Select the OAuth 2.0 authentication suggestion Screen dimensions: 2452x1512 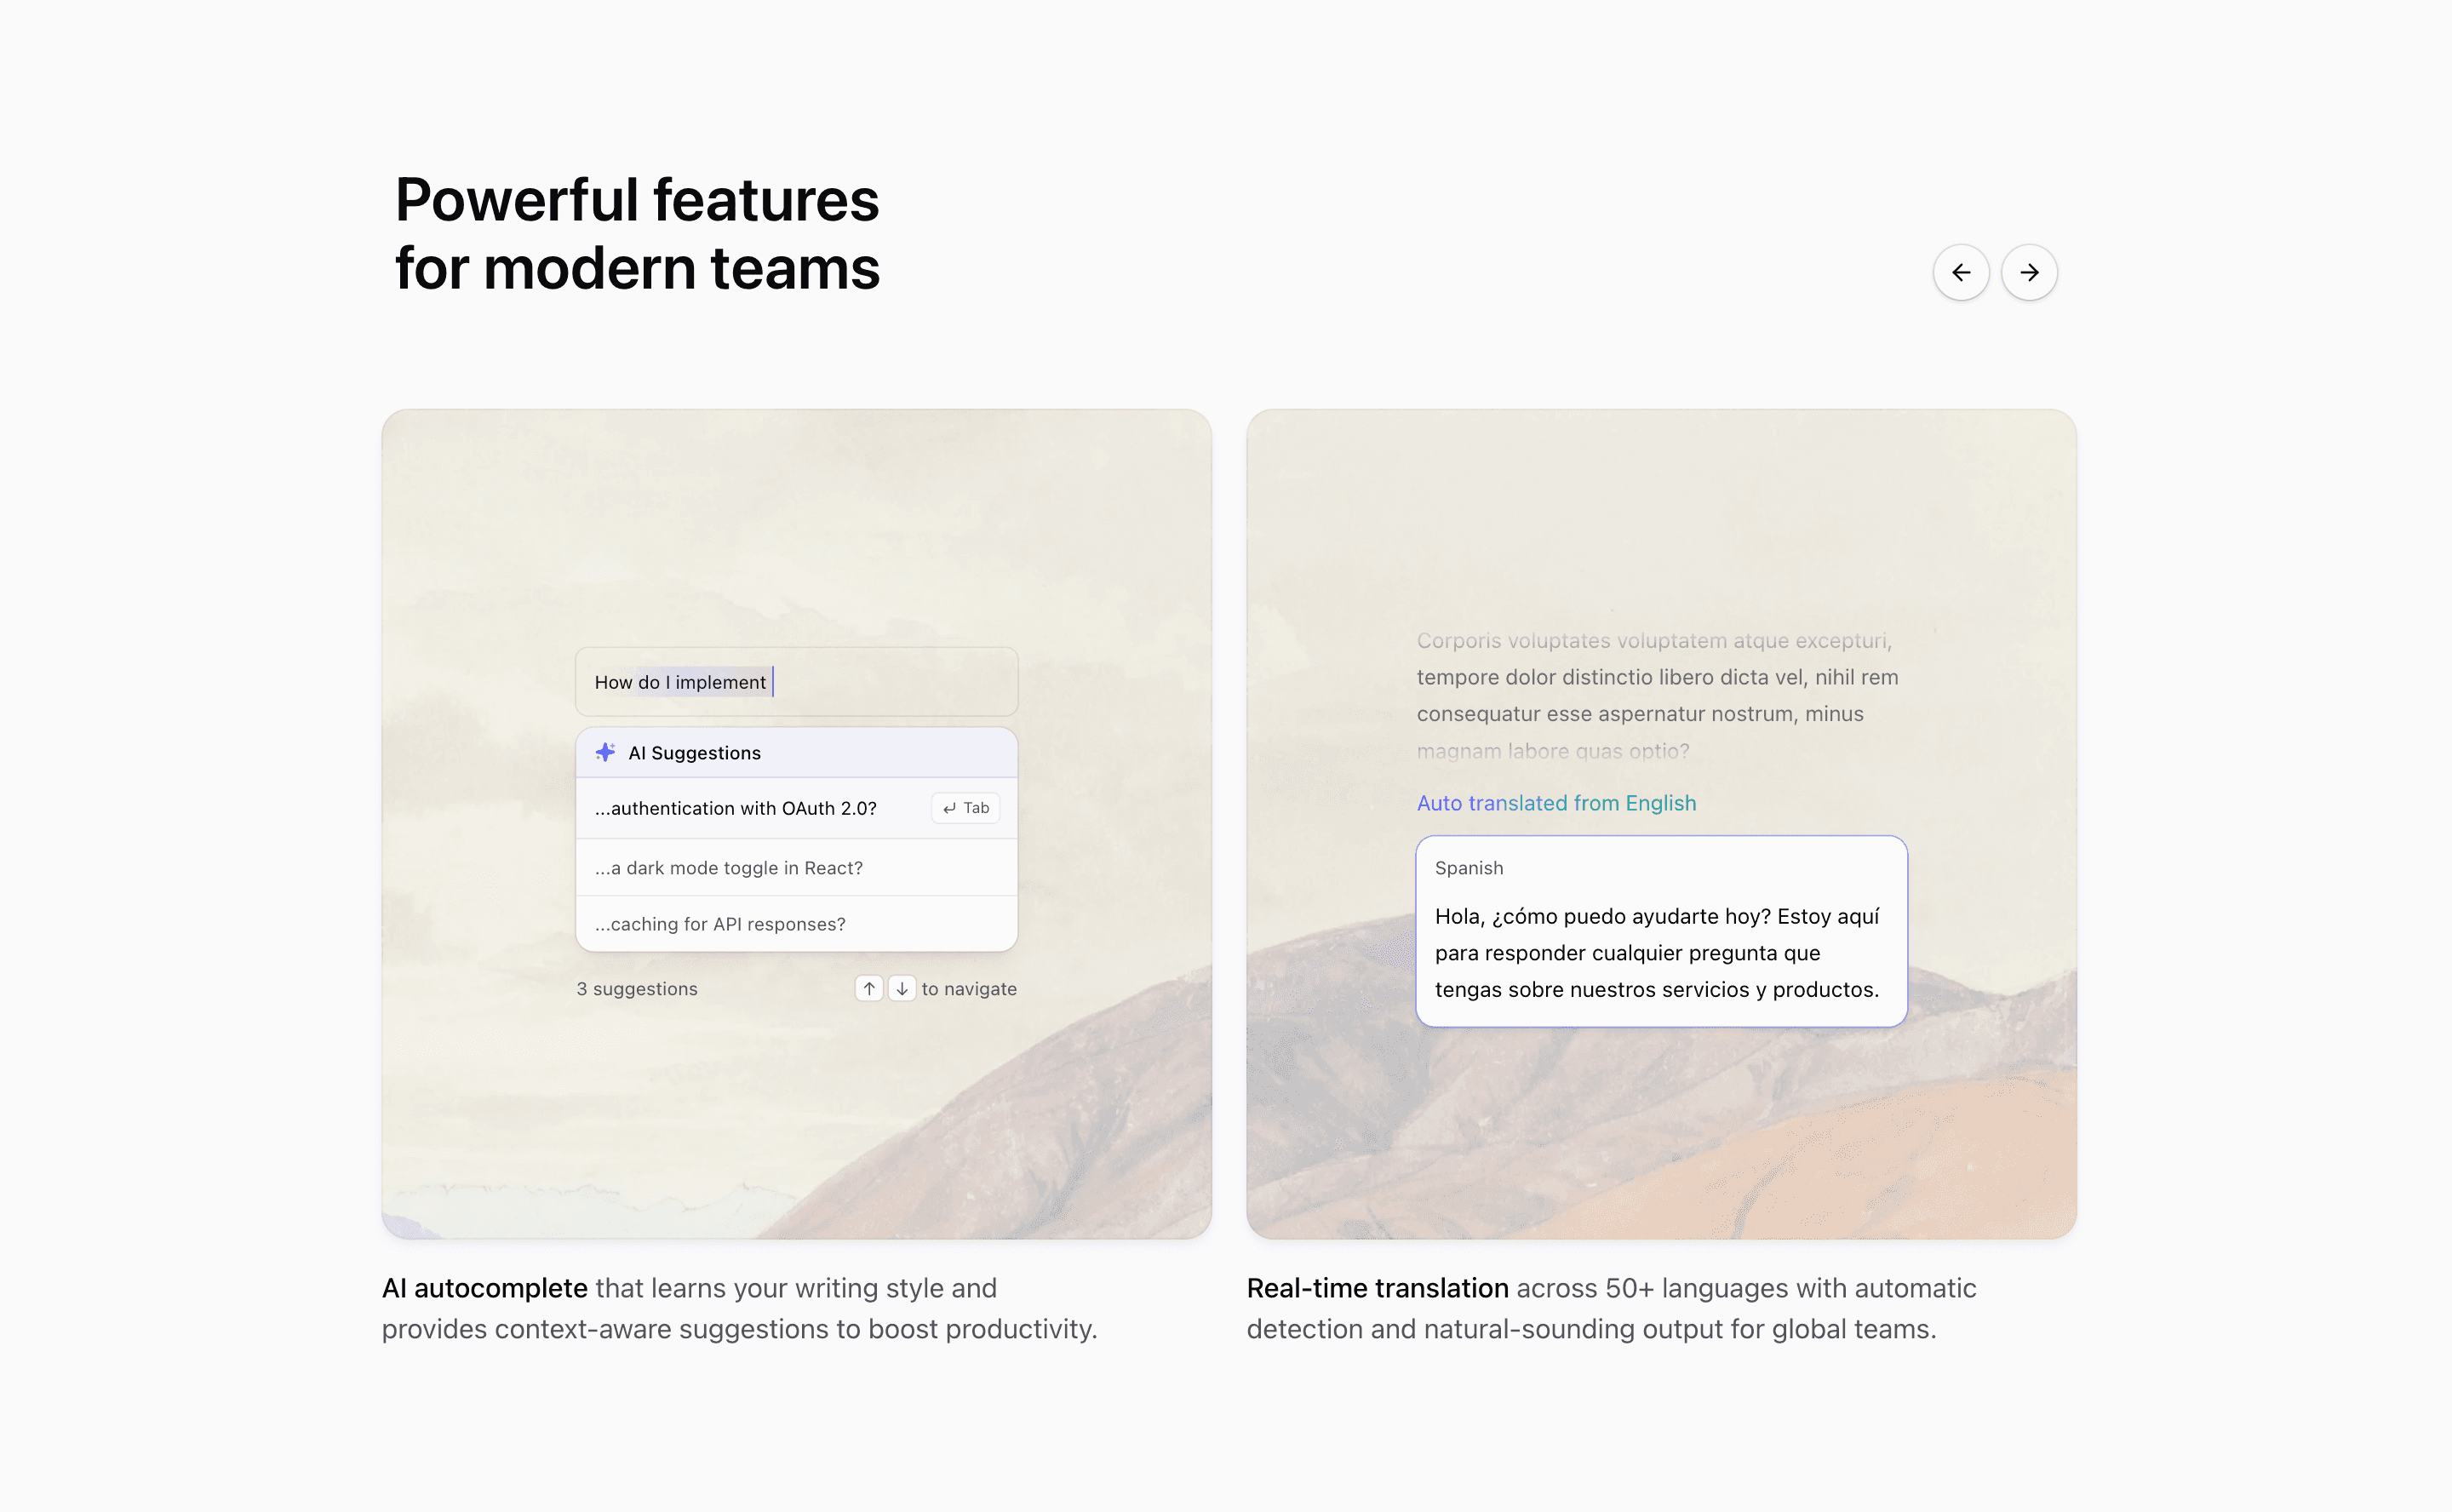point(736,808)
